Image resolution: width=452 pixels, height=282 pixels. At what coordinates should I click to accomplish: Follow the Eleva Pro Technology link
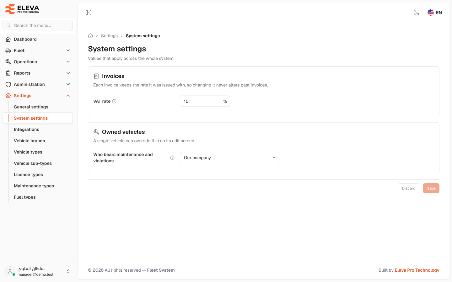(x=417, y=270)
